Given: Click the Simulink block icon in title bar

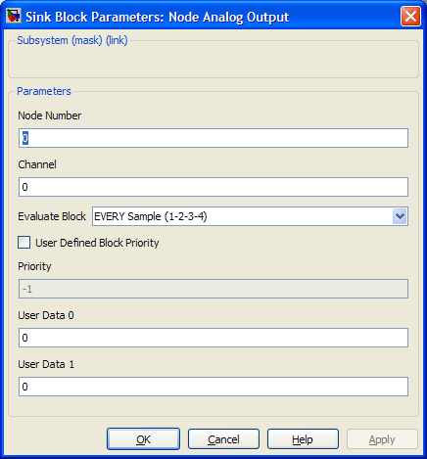Looking at the screenshot, I should [x=14, y=16].
